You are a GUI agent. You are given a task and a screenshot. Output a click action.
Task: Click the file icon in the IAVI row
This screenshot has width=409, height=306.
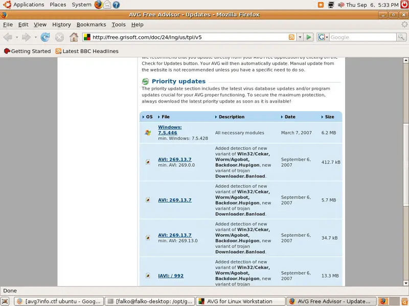tap(148, 275)
